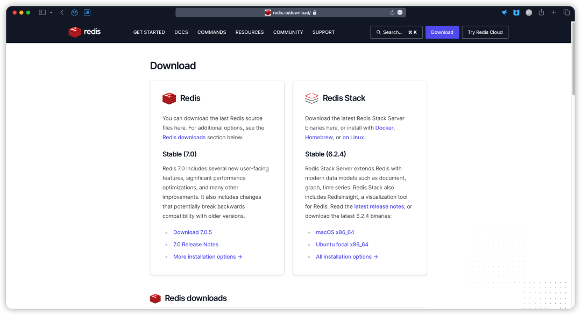Open All installation options for Redis Stack

coord(347,256)
